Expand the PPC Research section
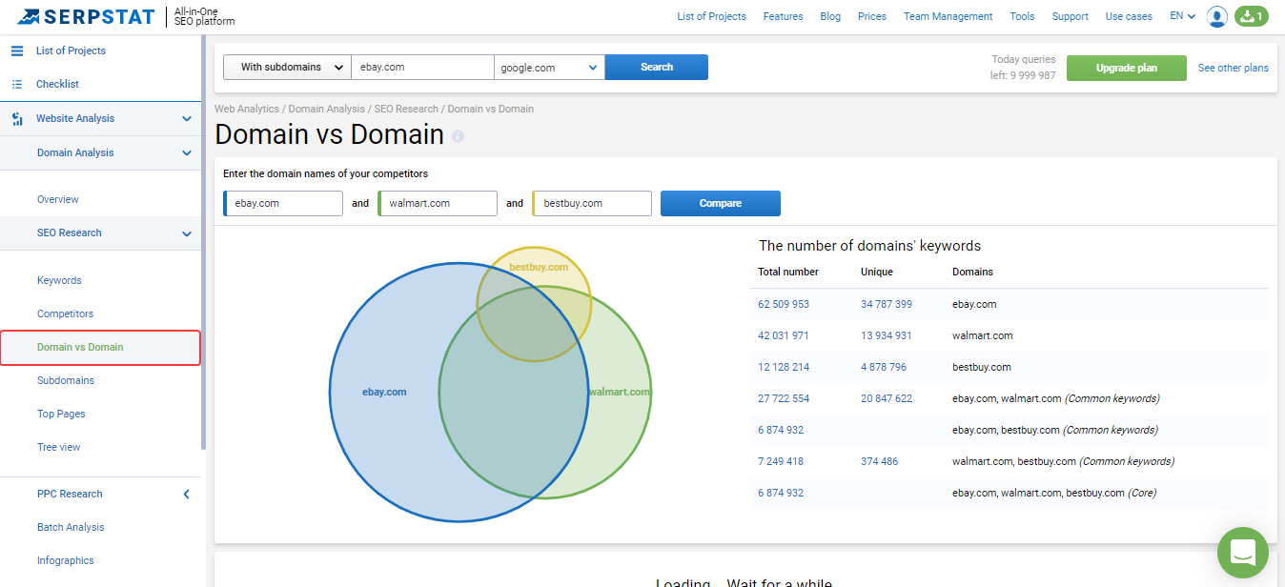The width and height of the screenshot is (1285, 587). point(187,494)
